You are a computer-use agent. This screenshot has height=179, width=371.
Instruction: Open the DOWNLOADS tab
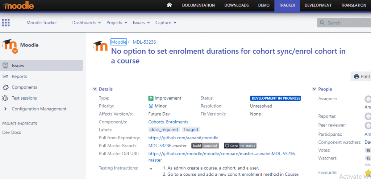point(237,5)
